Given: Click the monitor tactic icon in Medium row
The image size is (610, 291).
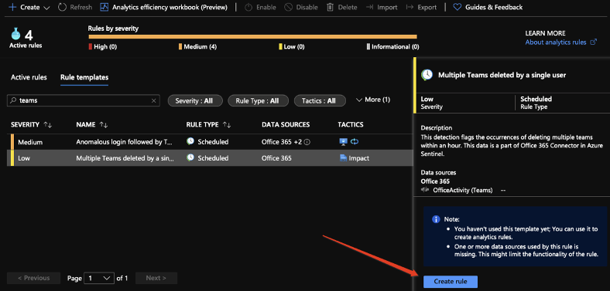Looking at the screenshot, I should click(343, 141).
